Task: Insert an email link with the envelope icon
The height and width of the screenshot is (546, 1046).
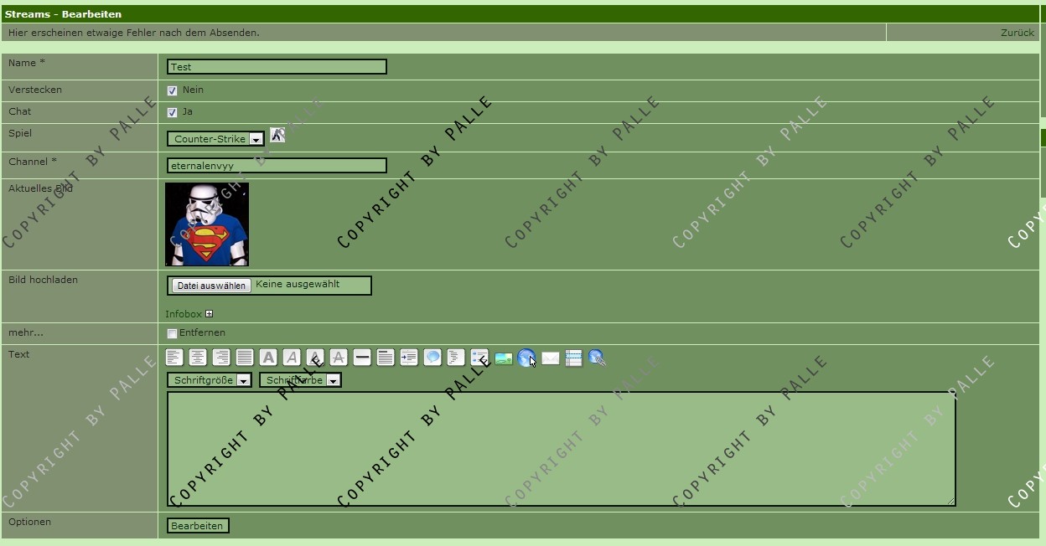Action: (x=551, y=358)
